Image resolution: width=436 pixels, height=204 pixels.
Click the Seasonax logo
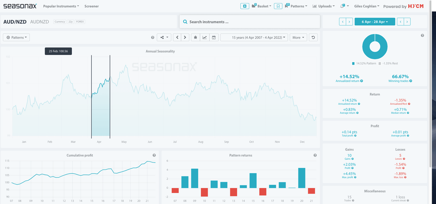(20, 6)
